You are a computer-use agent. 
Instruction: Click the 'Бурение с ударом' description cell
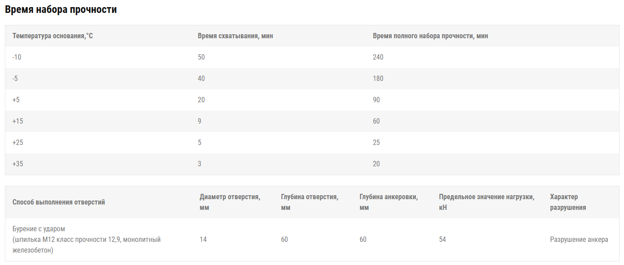pyautogui.click(x=87, y=240)
